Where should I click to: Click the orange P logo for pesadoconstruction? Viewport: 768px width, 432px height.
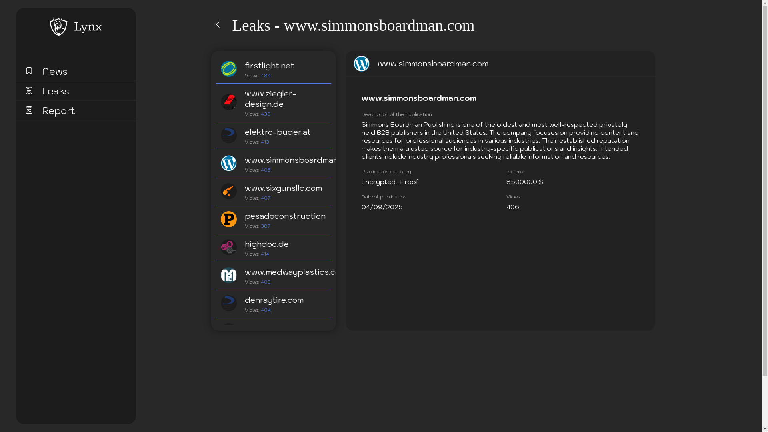coord(228,219)
